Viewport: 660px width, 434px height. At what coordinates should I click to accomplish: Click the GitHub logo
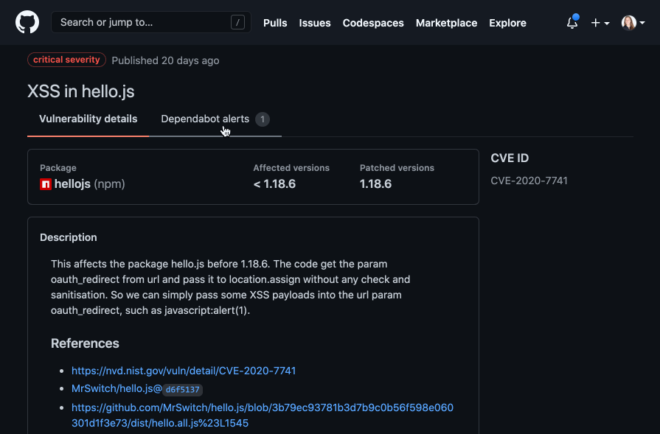click(x=27, y=21)
